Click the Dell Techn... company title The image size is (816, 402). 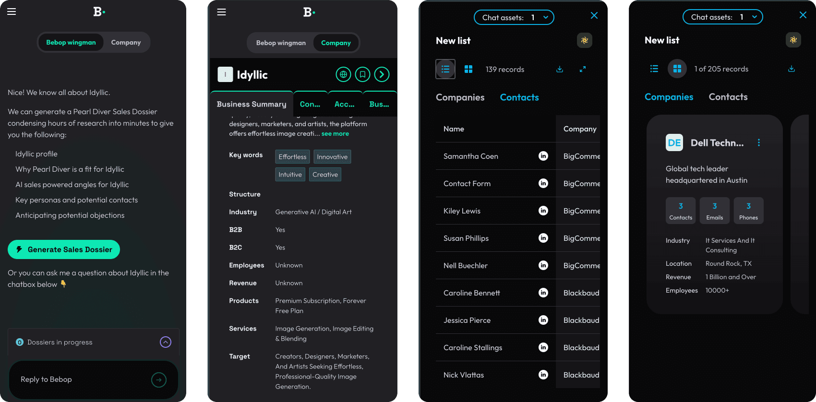click(717, 142)
